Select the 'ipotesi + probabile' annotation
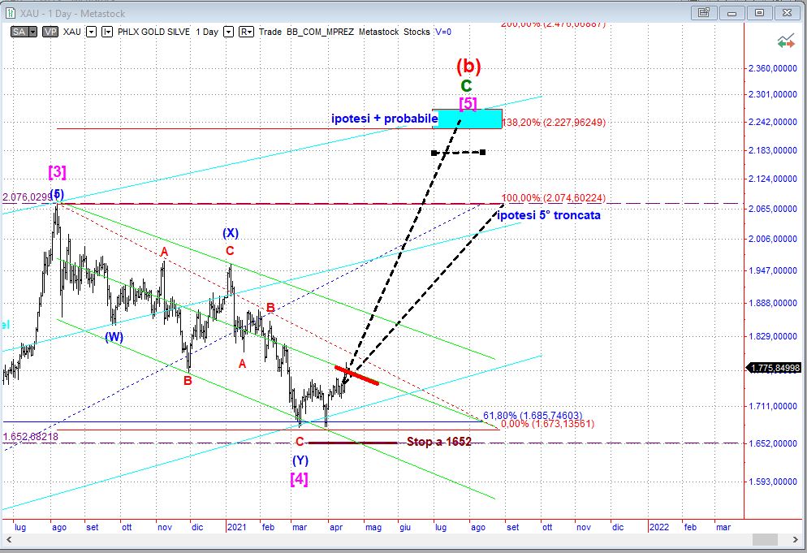 click(x=384, y=119)
